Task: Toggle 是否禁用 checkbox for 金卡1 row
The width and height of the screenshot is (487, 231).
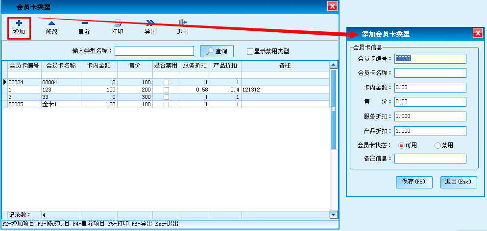Action: click(166, 104)
